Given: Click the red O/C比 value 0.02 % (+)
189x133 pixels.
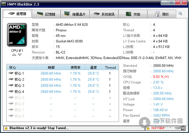Looking at the screenshot, I should coord(161,77).
